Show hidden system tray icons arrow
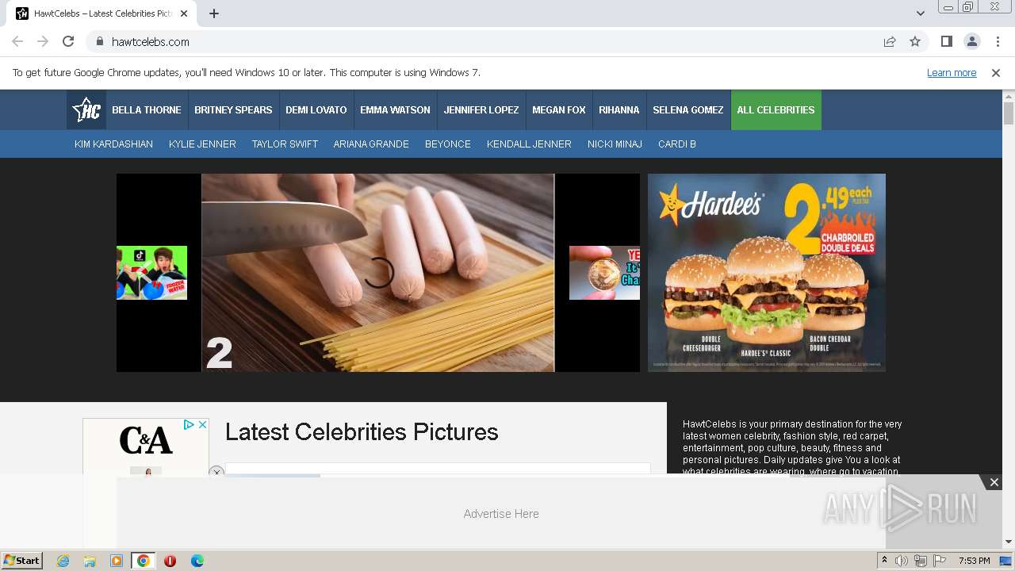Image resolution: width=1015 pixels, height=571 pixels. click(885, 561)
